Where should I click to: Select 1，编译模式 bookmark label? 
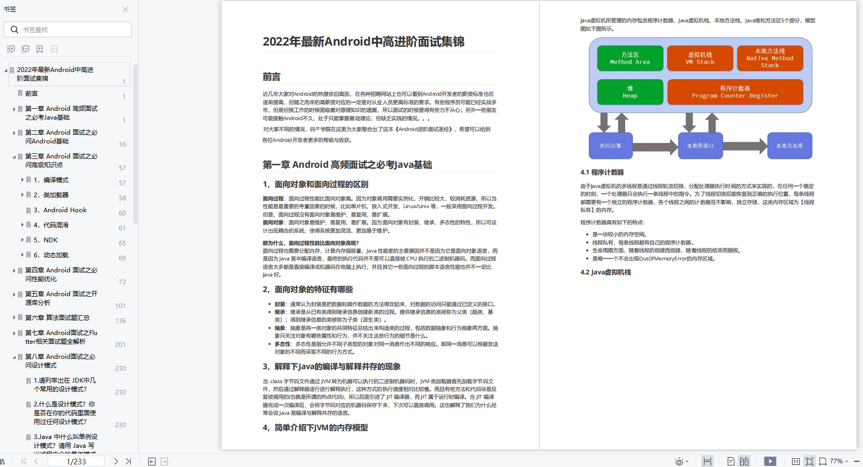click(51, 180)
